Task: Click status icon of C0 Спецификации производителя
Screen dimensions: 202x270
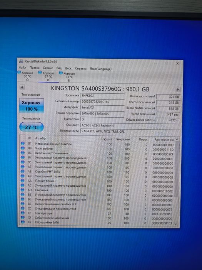Action: (23, 208)
